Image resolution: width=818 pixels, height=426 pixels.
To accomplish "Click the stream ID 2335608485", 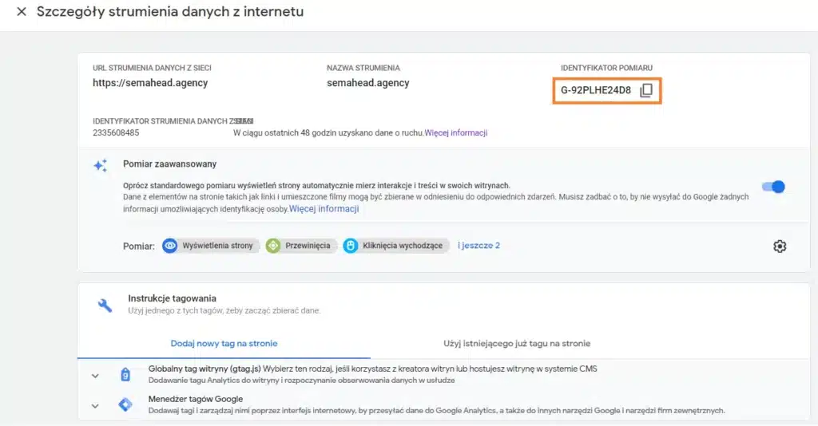I will click(x=116, y=132).
